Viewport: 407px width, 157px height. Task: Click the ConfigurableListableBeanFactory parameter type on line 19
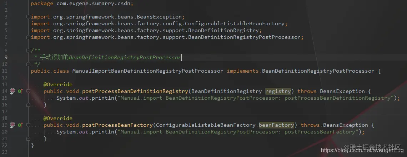coord(206,125)
